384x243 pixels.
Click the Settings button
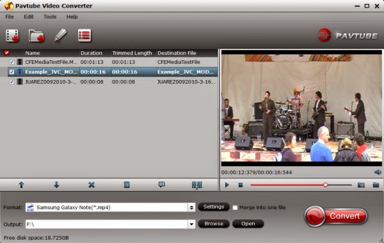214,207
